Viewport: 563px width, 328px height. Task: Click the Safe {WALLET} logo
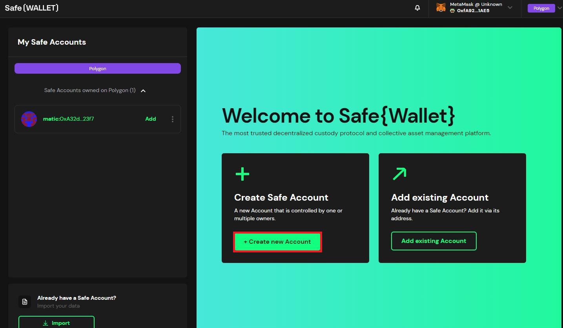31,8
